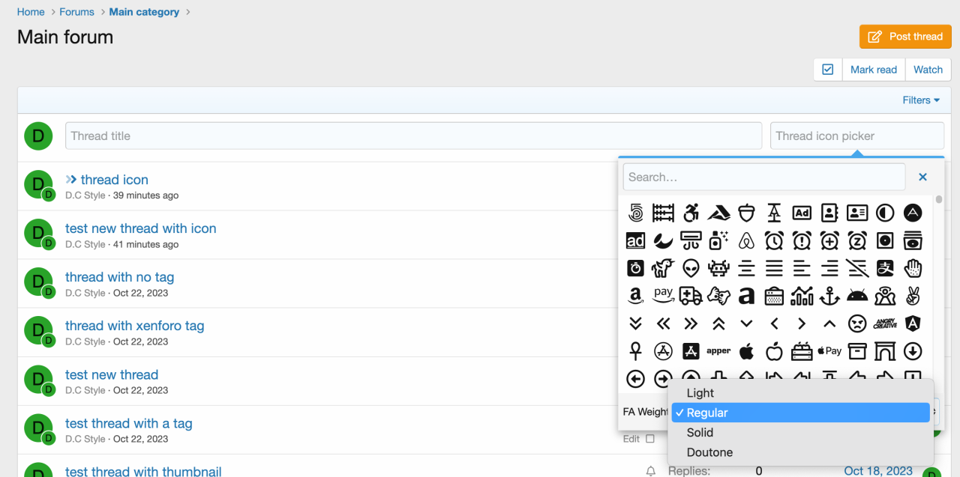Open the 'thread with xenforo tag' thread
The height and width of the screenshot is (477, 960).
(x=134, y=326)
